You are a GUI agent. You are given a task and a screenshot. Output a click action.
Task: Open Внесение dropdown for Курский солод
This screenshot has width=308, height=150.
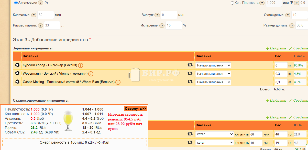[213, 65]
